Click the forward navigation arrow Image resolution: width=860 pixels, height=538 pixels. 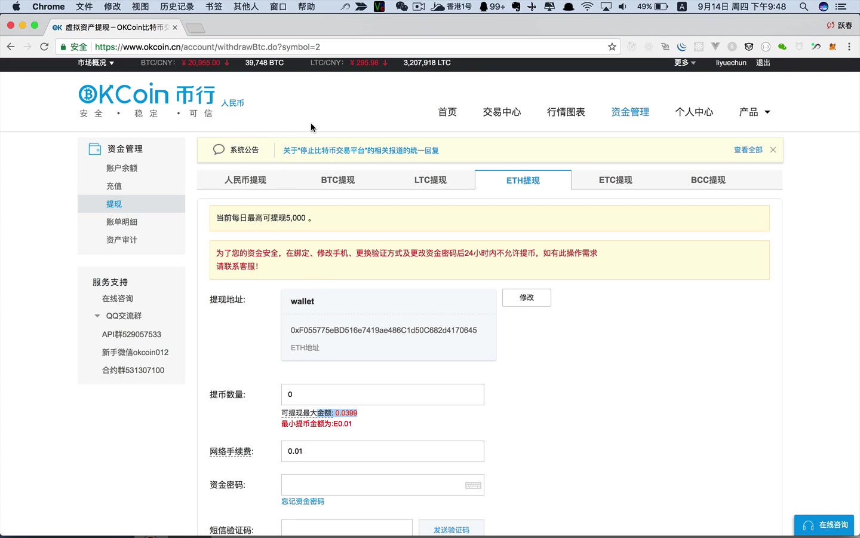pos(27,47)
